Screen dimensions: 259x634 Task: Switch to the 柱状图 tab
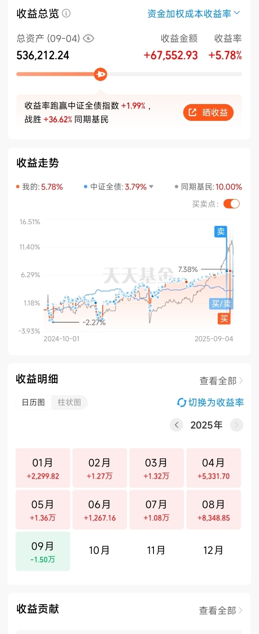coord(69,402)
